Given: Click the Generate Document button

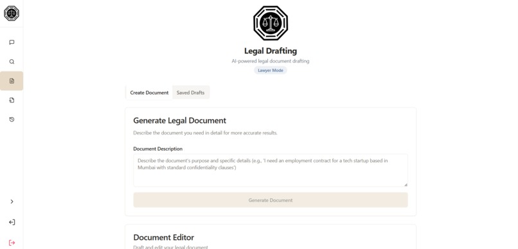Looking at the screenshot, I should [x=271, y=200].
